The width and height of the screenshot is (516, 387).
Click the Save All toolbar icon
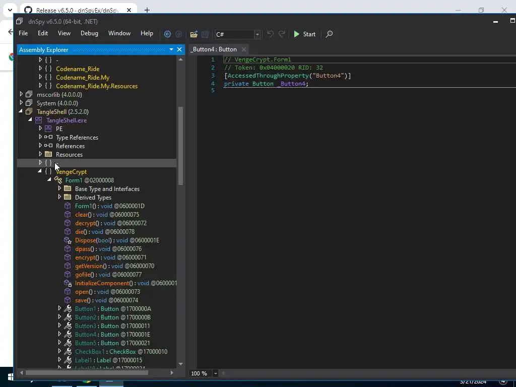(205, 34)
